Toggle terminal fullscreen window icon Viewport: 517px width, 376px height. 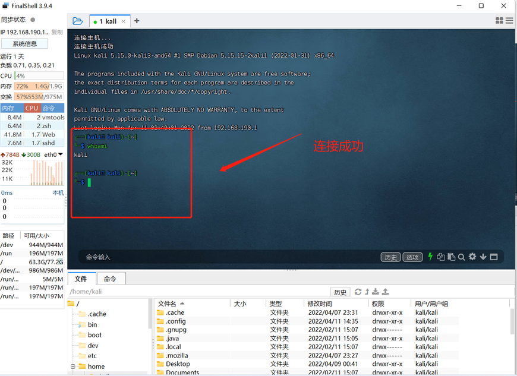[x=494, y=257]
